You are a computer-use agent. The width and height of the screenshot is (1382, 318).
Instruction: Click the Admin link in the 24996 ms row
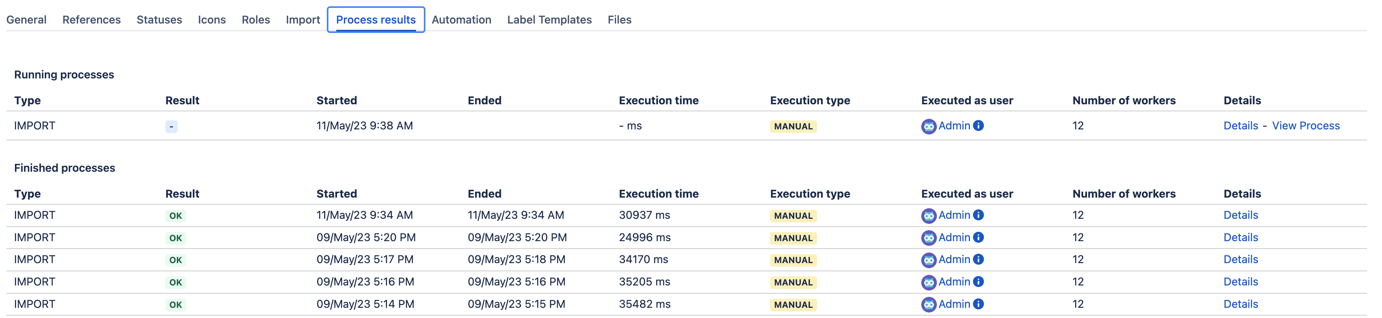coord(955,238)
